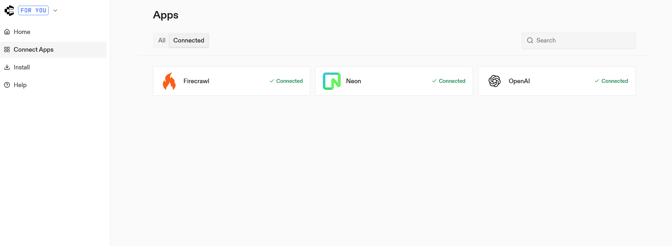Click the checkmark next to Neon Connected

click(434, 81)
